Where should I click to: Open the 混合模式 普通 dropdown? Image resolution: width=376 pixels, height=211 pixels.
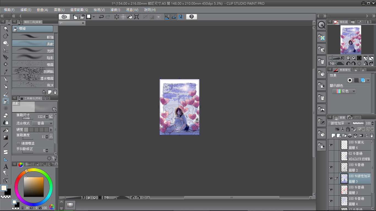click(x=42, y=123)
